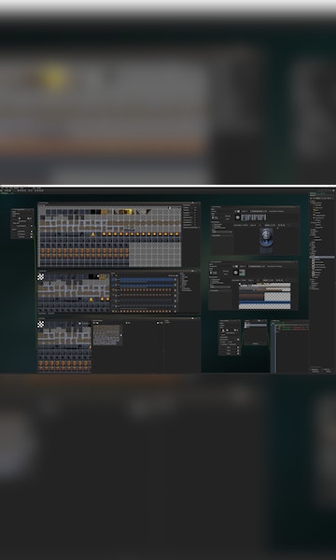This screenshot has height=560, width=336.
Task: Click the round icon beside the teal thumbnail
Action: (x=235, y=273)
